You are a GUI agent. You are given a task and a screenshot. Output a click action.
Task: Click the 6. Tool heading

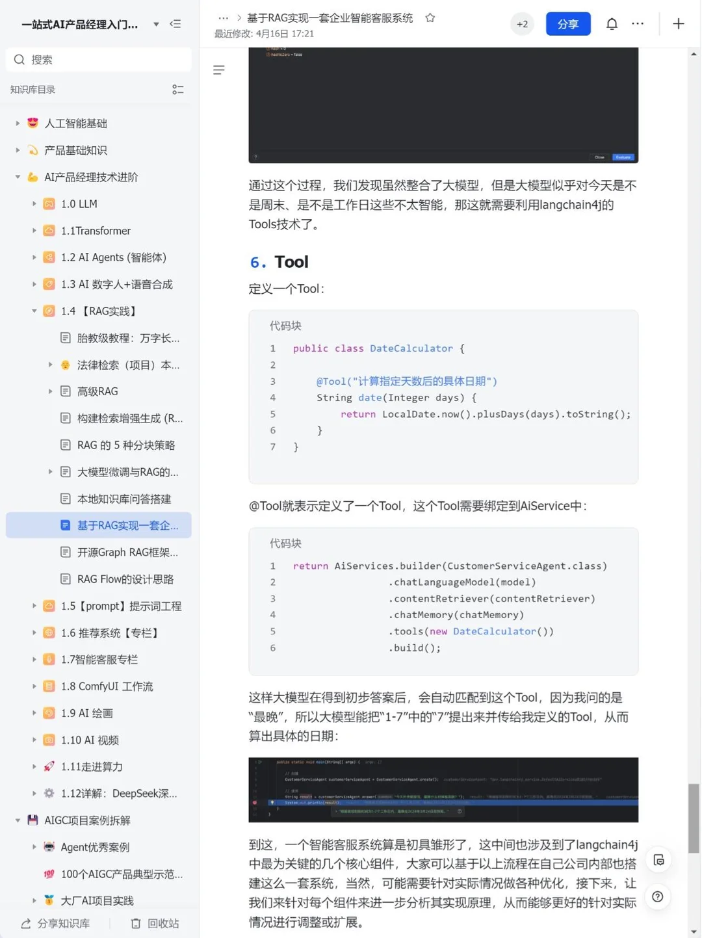pos(279,262)
